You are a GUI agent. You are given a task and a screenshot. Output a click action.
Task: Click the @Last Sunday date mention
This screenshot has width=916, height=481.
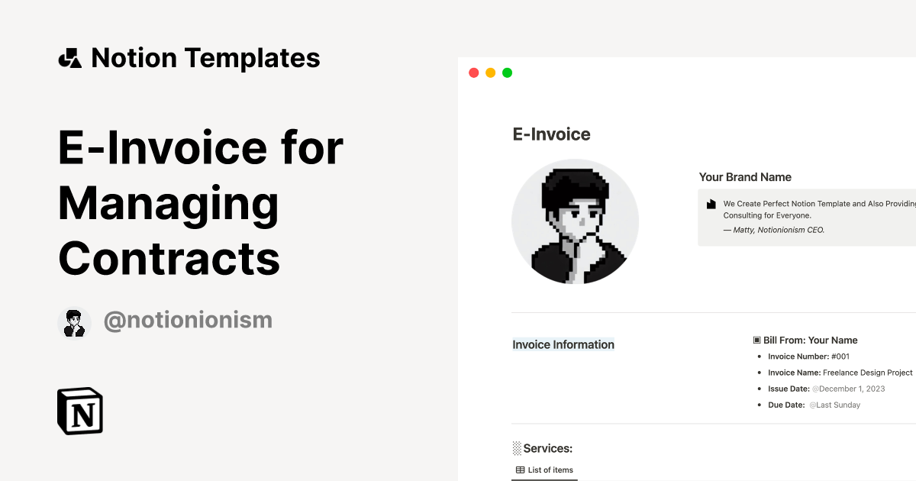(834, 405)
